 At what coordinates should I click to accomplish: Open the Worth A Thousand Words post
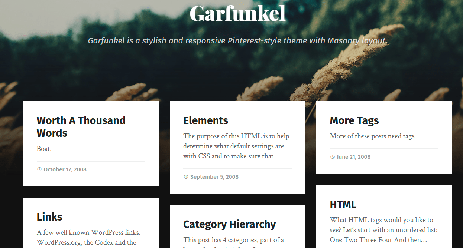tap(81, 127)
